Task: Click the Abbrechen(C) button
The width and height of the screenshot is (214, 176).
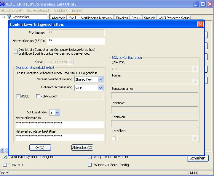Action: pos(82,148)
